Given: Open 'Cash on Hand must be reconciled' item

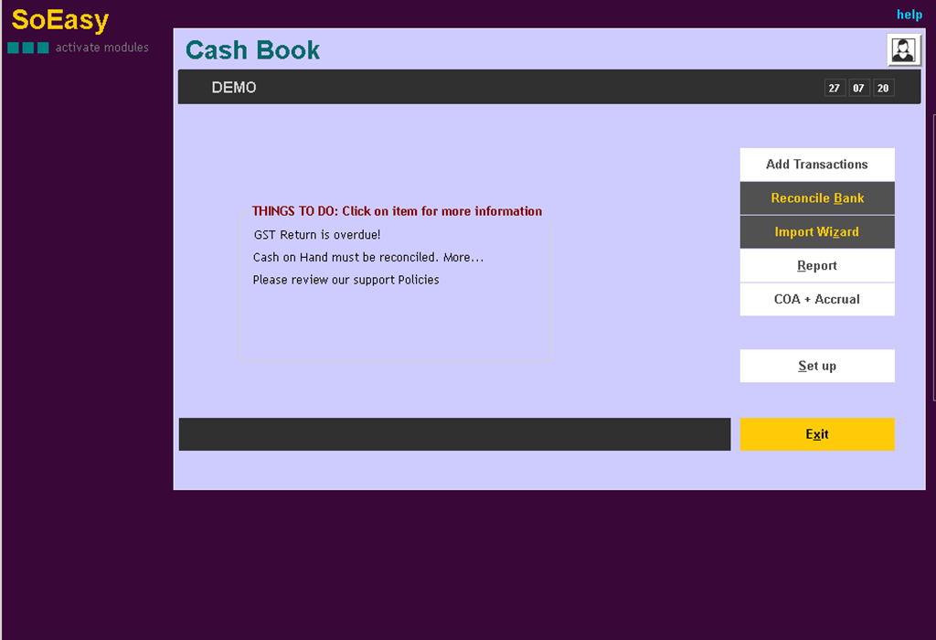Looking at the screenshot, I should (x=367, y=257).
